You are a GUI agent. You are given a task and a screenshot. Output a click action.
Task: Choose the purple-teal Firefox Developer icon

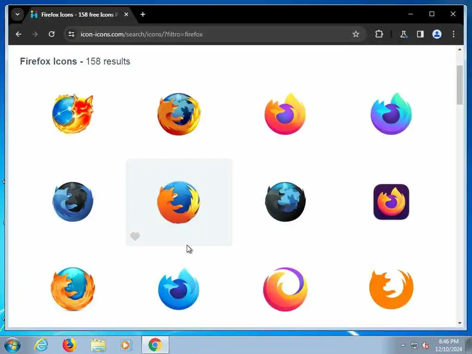(x=391, y=114)
